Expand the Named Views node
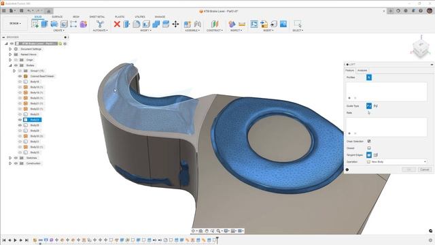 click(10, 54)
